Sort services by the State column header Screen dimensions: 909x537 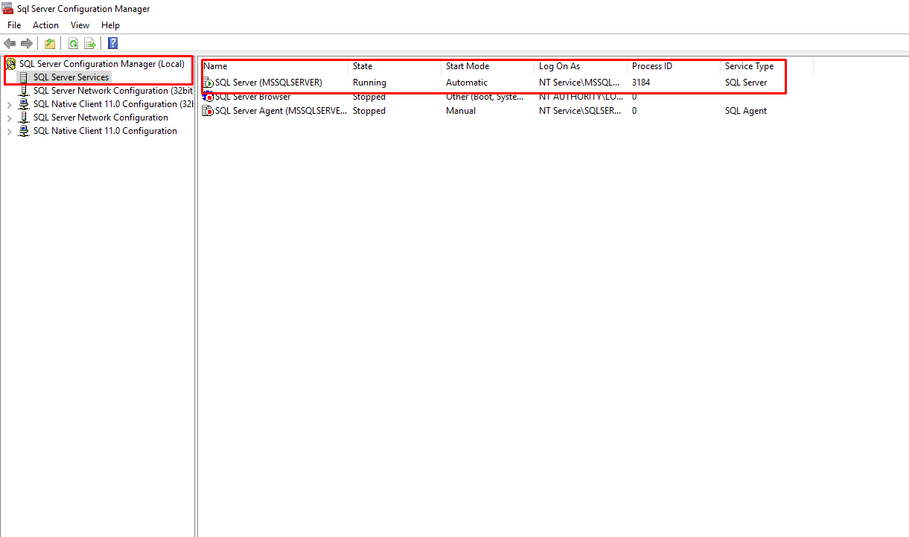363,66
